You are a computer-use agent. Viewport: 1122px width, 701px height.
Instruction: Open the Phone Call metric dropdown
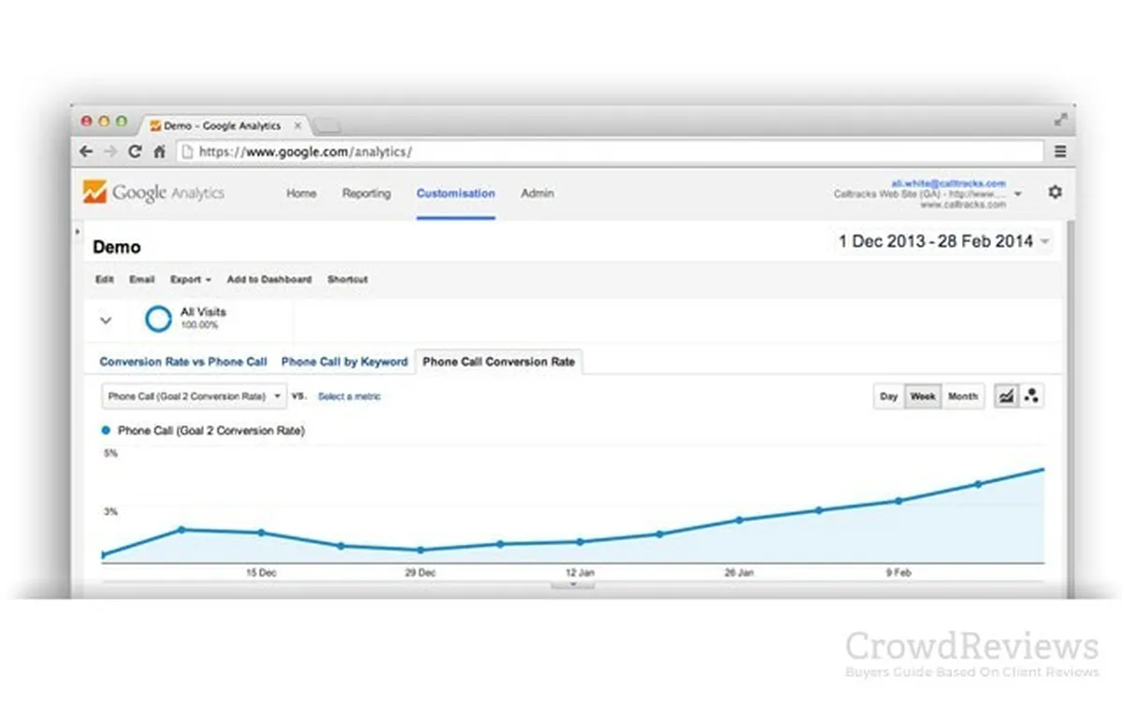[194, 396]
